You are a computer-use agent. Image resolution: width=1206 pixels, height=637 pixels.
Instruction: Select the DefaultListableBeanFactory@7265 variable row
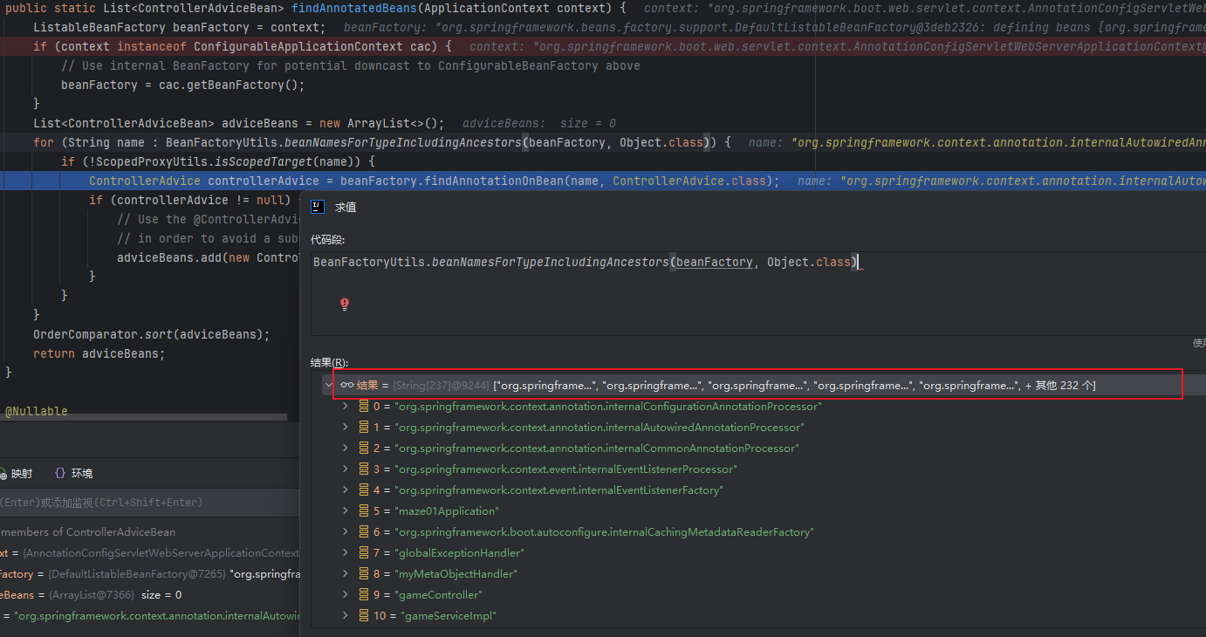pyautogui.click(x=150, y=573)
